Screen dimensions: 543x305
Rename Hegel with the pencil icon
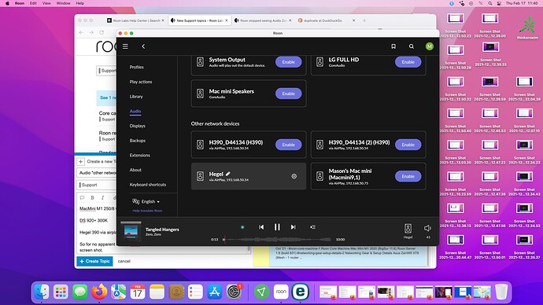228,174
